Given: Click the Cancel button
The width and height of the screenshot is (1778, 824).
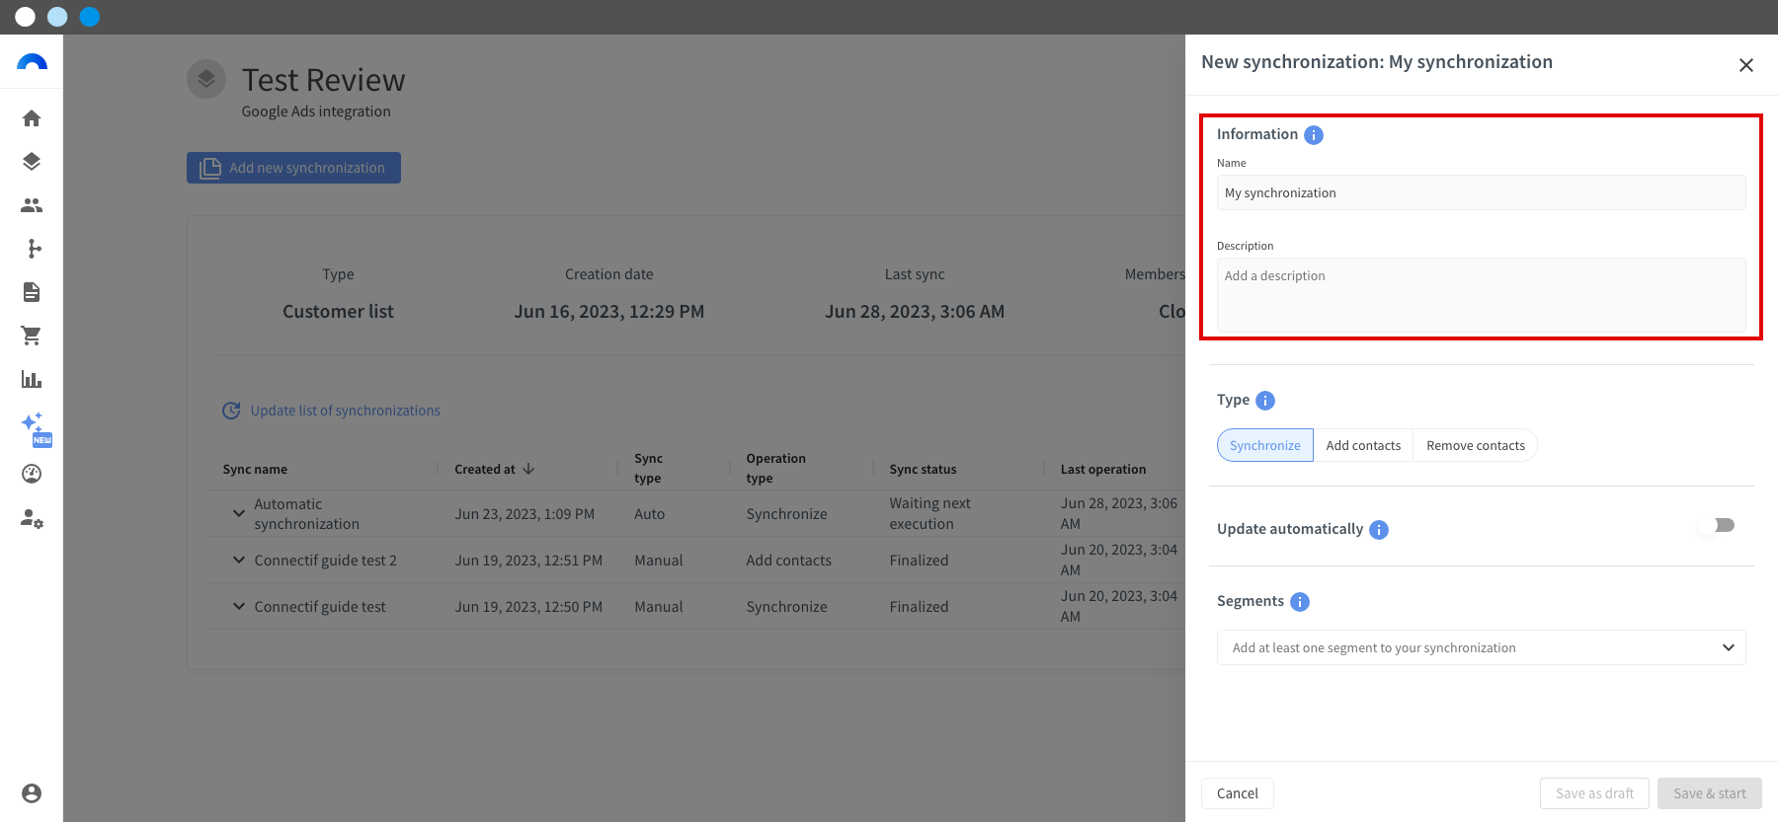Looking at the screenshot, I should click(1237, 793).
